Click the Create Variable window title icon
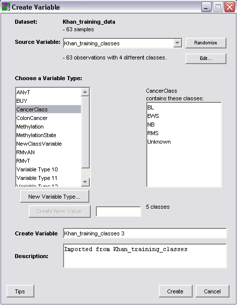This screenshot has height=305, width=237. pos(6,7)
